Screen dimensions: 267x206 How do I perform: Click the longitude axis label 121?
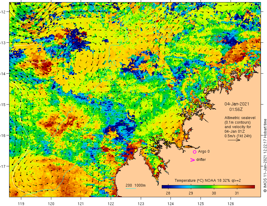(x=81, y=204)
